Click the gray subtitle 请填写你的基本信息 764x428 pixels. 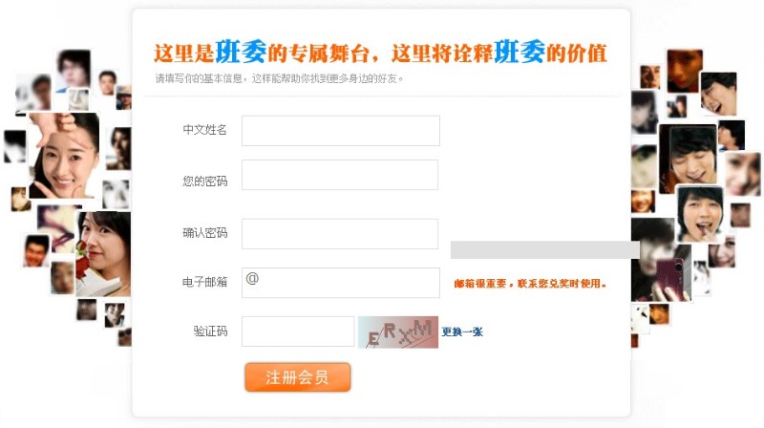click(279, 78)
